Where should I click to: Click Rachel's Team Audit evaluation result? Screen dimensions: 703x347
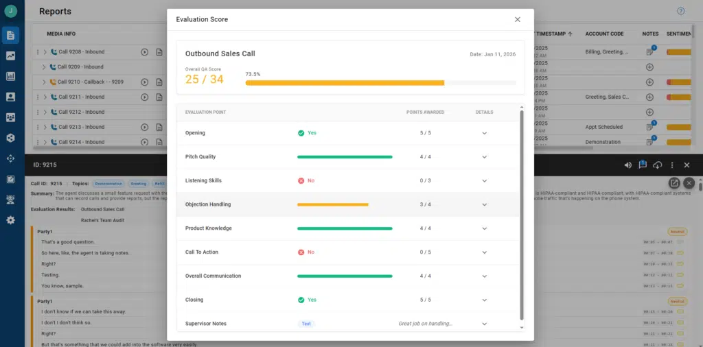point(103,220)
